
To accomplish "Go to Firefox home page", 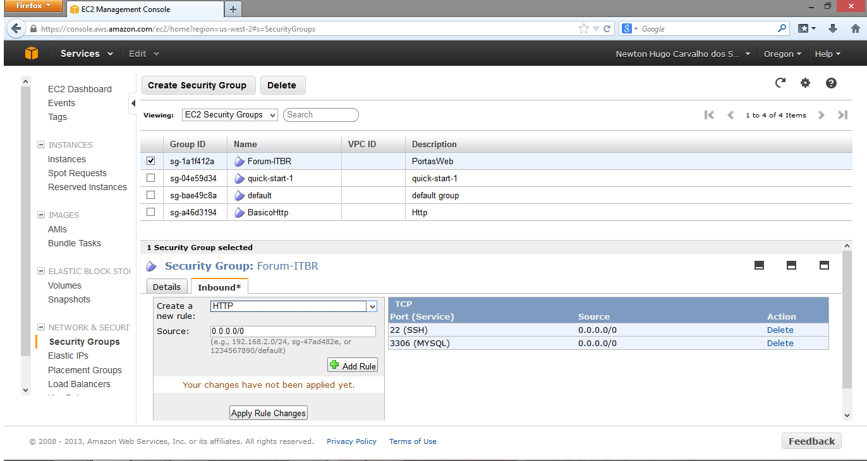I will 856,28.
